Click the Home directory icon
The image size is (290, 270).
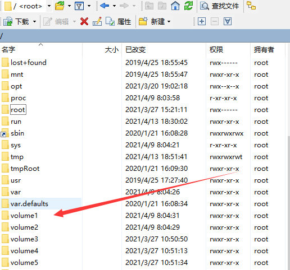click(x=175, y=6)
